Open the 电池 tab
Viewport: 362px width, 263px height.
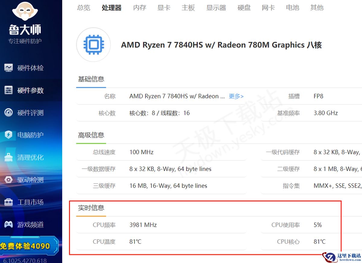(x=293, y=8)
